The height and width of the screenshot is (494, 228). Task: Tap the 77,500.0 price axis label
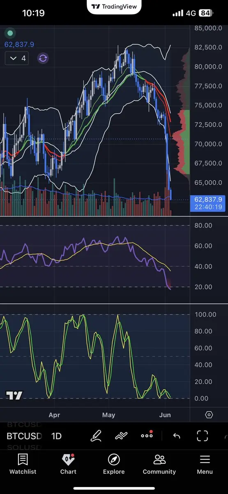(208, 86)
